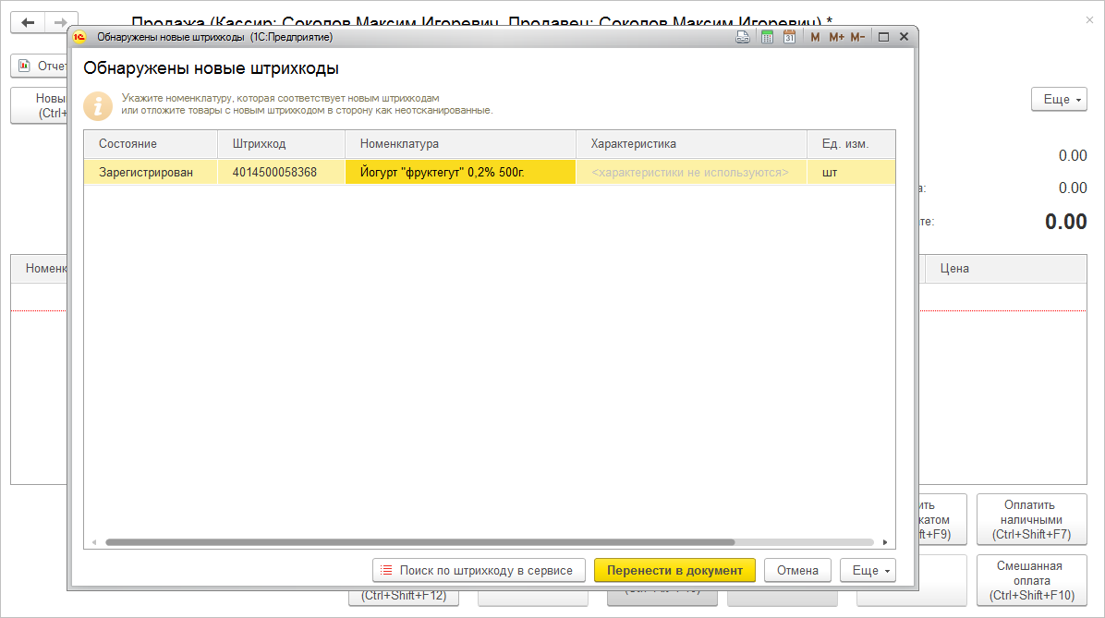
Task: Open the Еще dropdown in the main window
Action: [1059, 99]
